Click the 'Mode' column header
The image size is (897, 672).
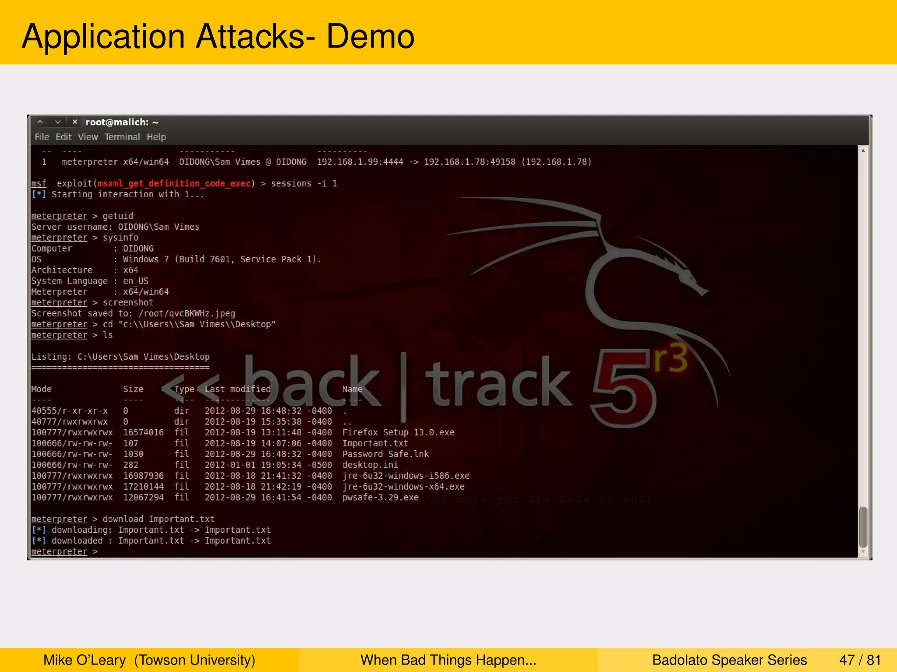coord(42,389)
